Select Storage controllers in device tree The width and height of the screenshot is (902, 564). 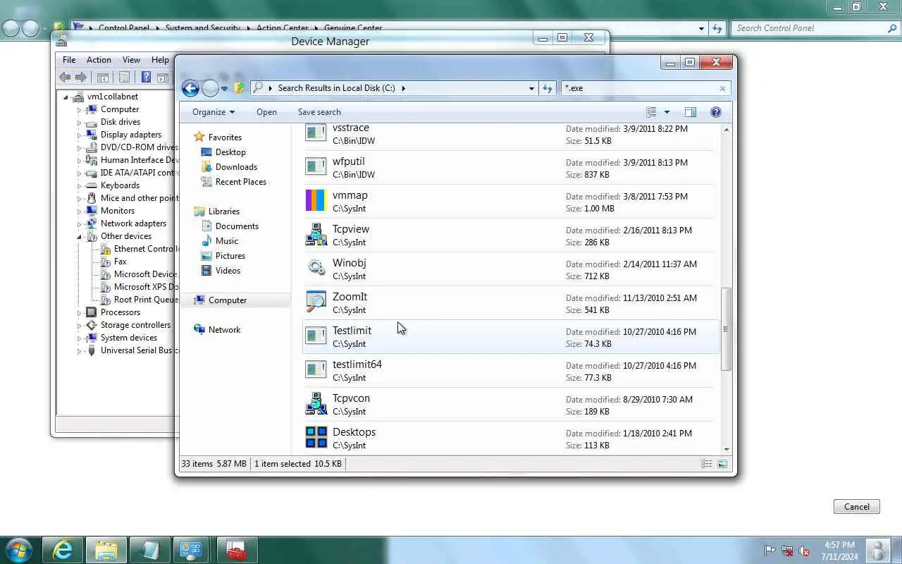pos(135,325)
